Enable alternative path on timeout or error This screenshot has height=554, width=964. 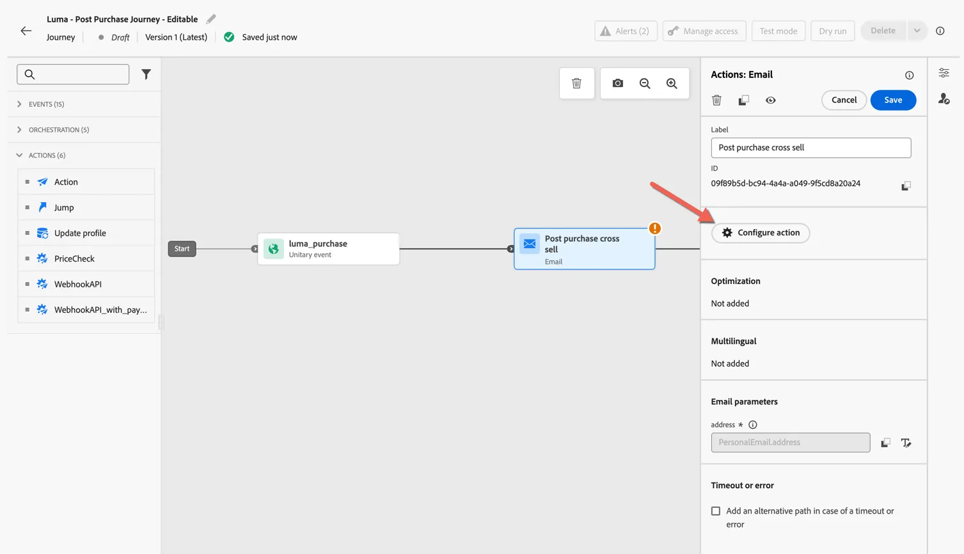[716, 511]
